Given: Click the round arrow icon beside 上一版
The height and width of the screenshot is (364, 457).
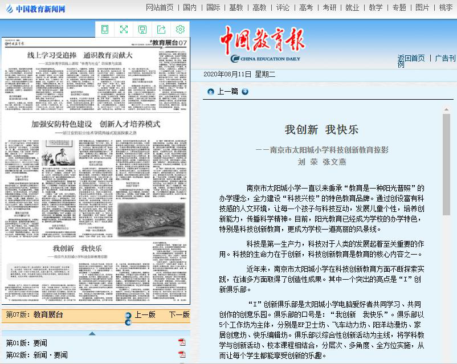Looking at the screenshot, I should click(128, 316).
